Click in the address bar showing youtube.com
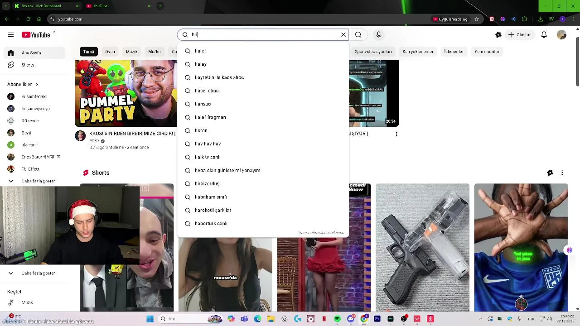The height and width of the screenshot is (326, 580). [x=236, y=19]
